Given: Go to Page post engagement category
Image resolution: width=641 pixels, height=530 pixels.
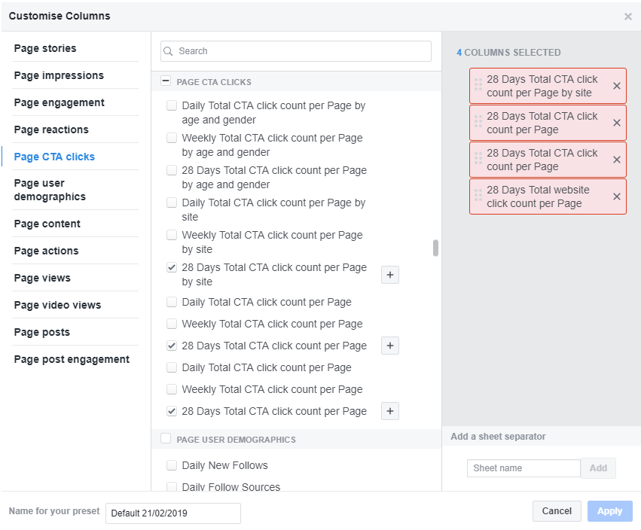Looking at the screenshot, I should click(72, 360).
